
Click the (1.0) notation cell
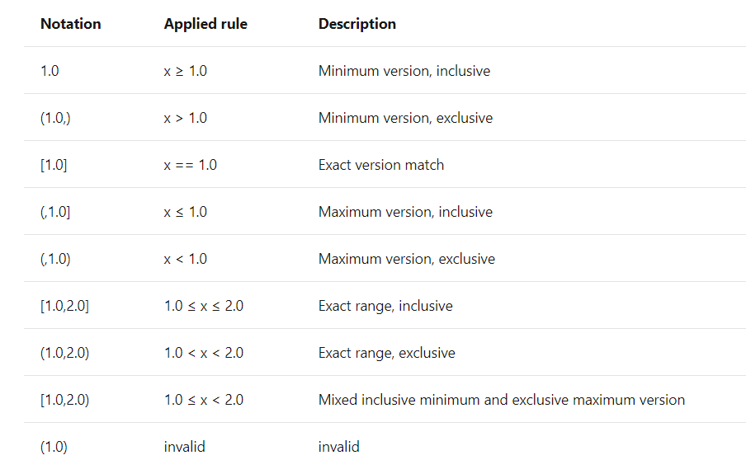pyautogui.click(x=54, y=447)
